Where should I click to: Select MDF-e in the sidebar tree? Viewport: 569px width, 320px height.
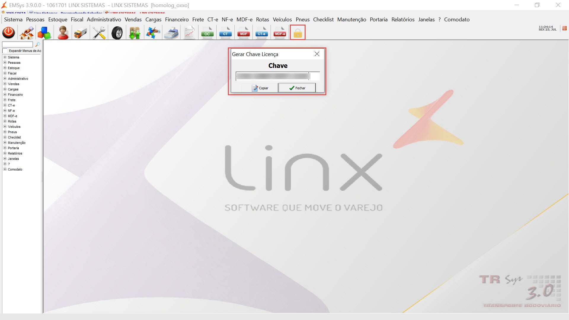coord(12,116)
